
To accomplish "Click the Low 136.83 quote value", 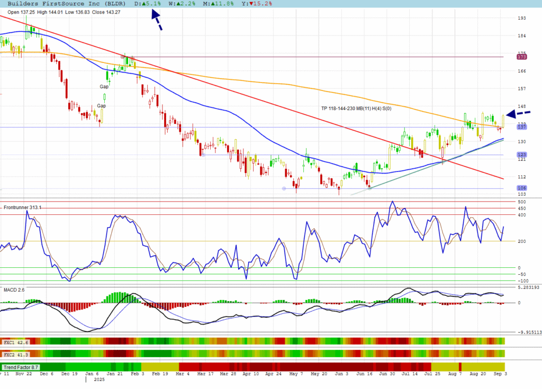I will click(x=77, y=12).
